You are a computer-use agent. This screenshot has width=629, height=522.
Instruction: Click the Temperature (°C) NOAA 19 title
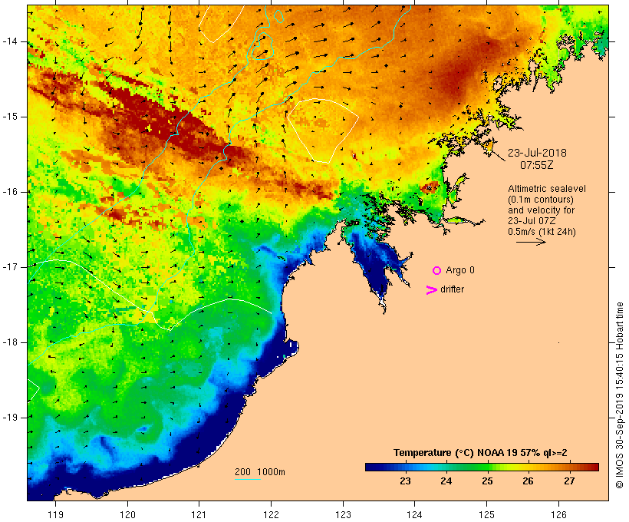(x=480, y=453)
